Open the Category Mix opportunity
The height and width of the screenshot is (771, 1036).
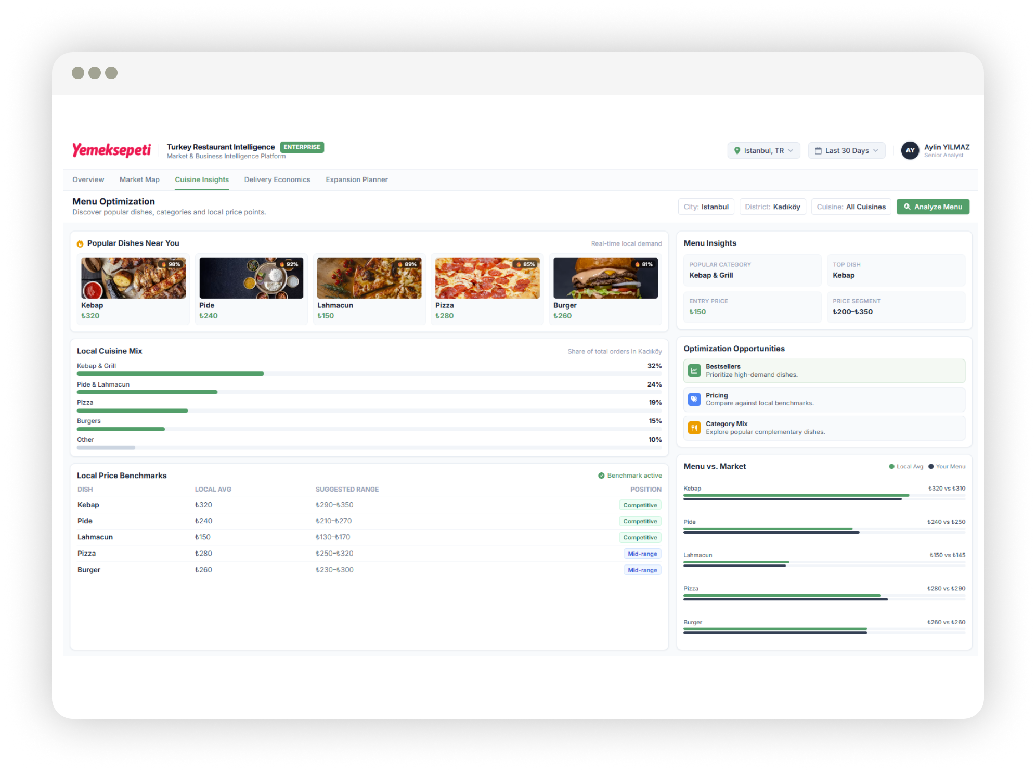coord(824,428)
